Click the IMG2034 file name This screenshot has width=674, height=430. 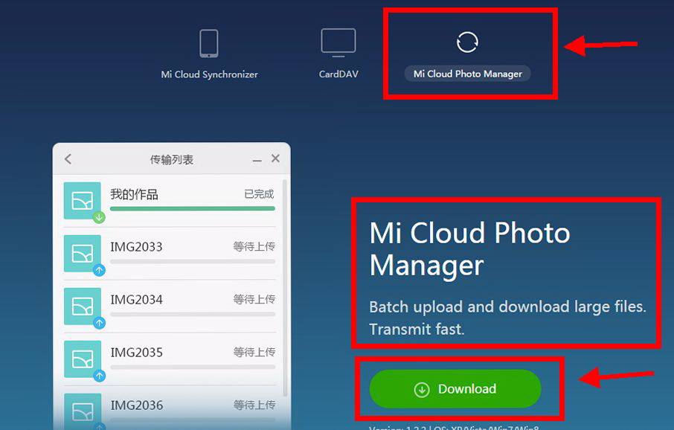[136, 300]
